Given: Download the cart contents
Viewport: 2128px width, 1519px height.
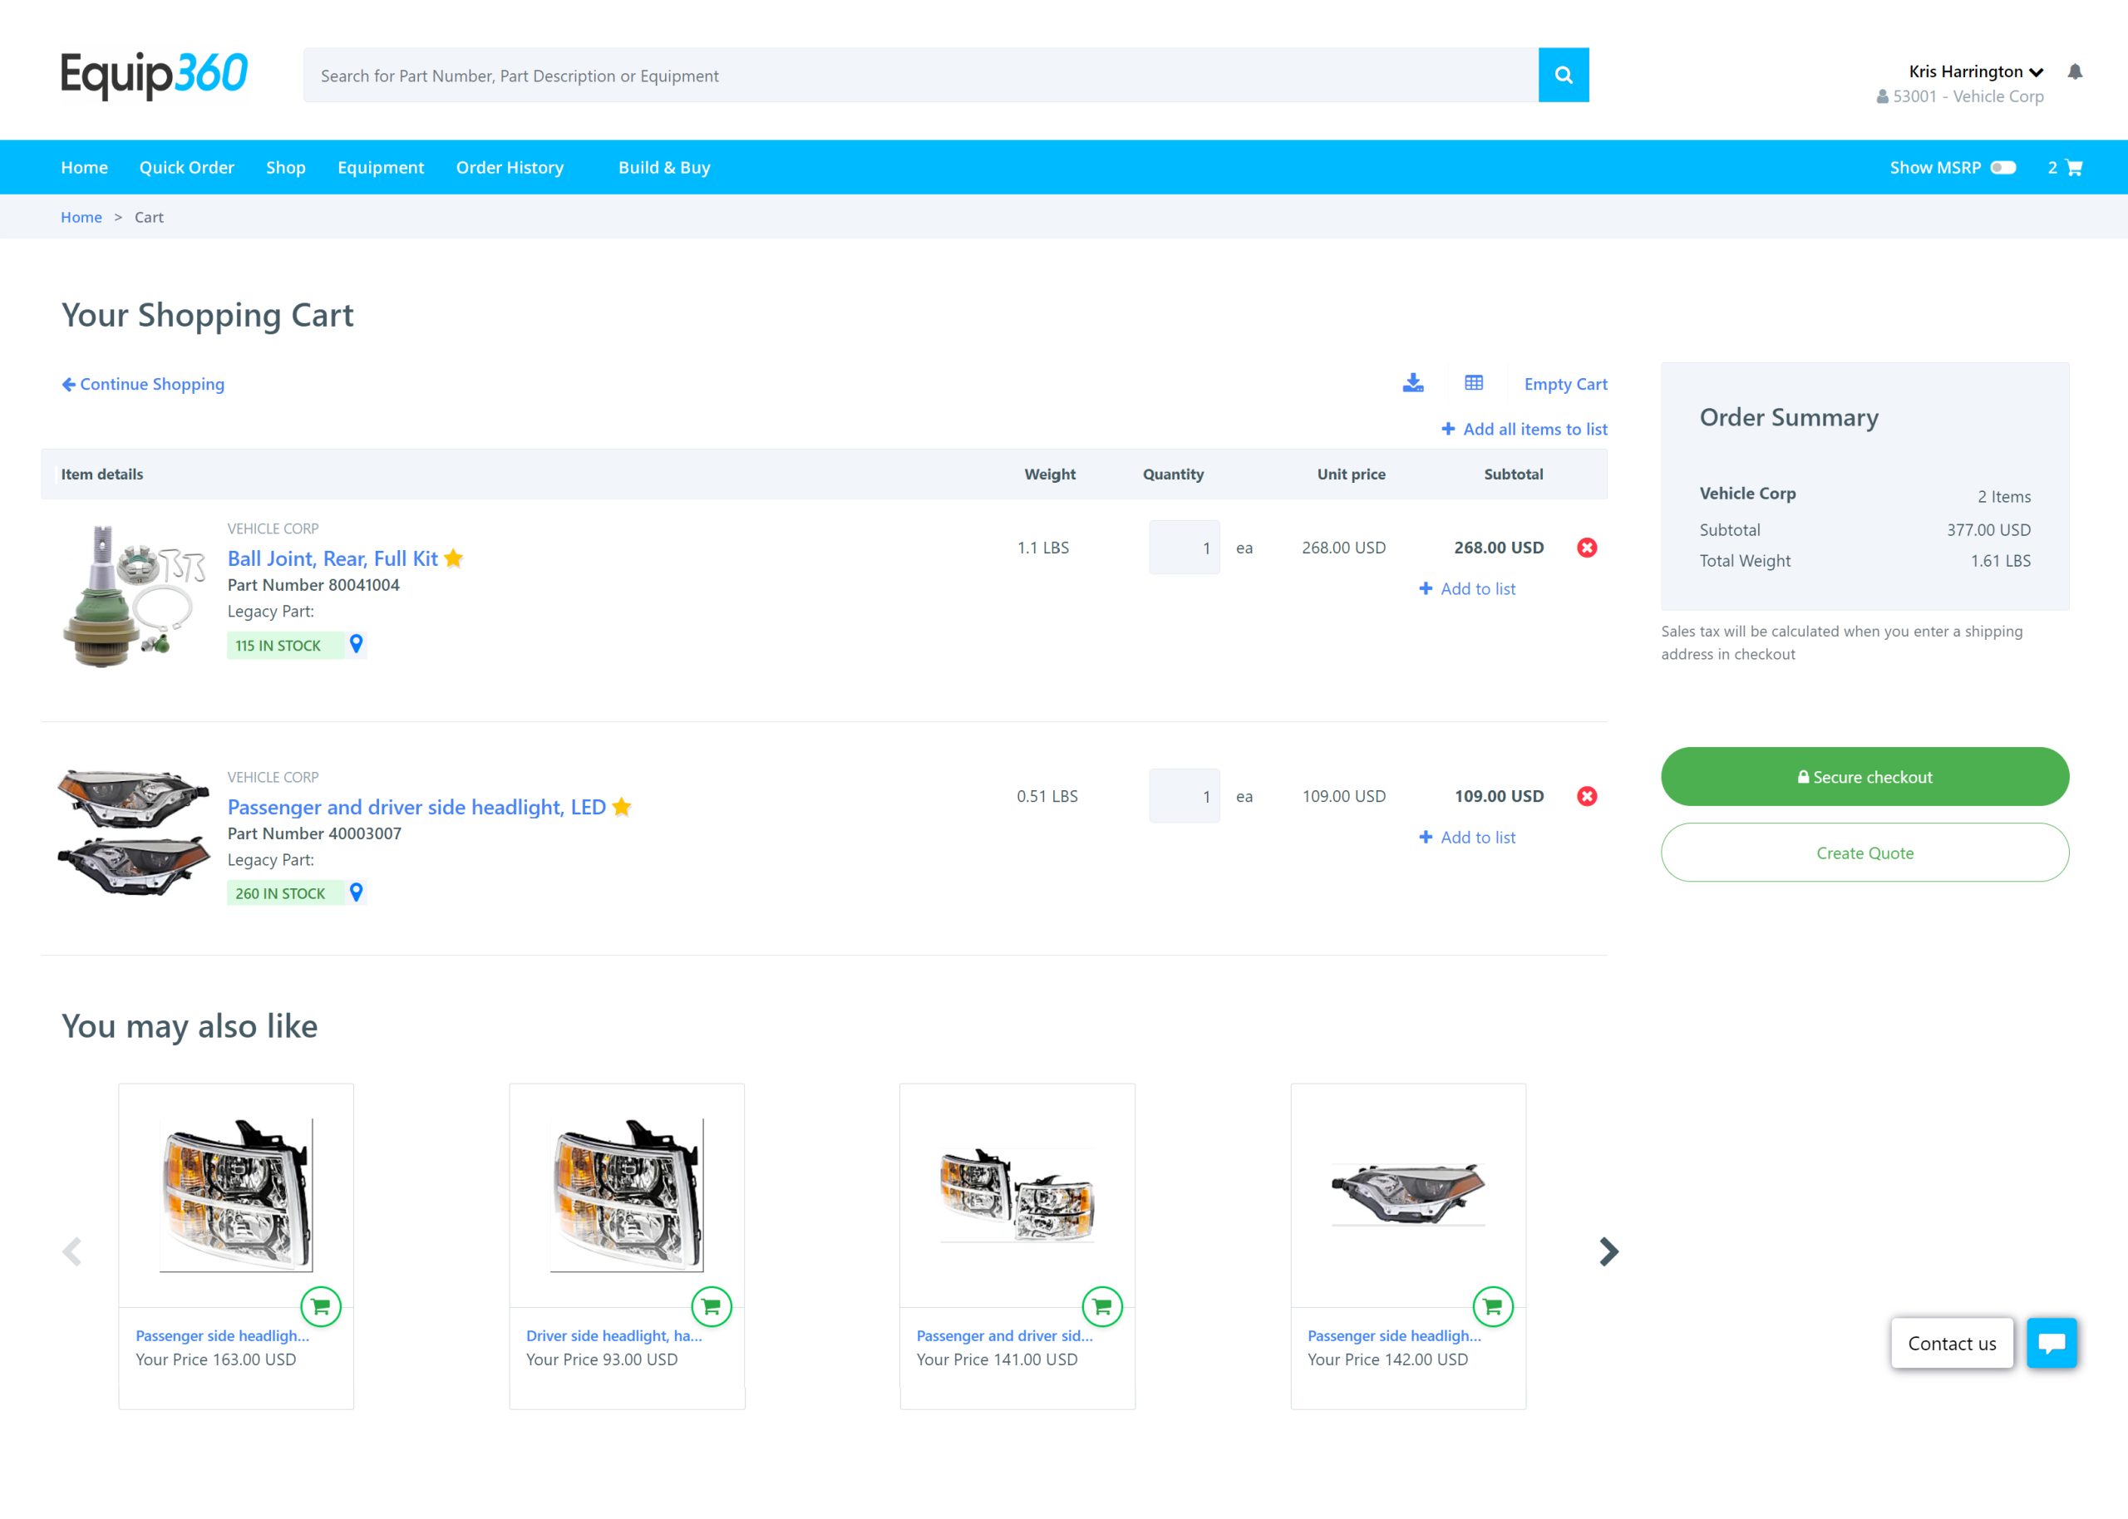Looking at the screenshot, I should (x=1412, y=382).
